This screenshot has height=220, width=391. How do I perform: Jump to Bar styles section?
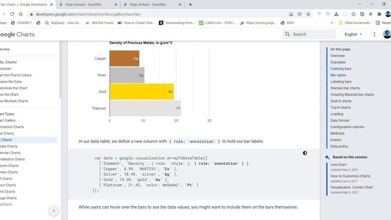pyautogui.click(x=338, y=75)
